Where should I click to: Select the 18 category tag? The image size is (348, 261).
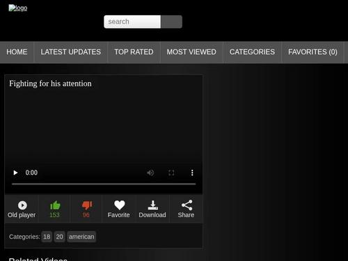47,237
